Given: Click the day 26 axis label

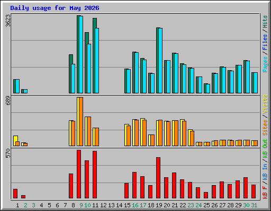Looking at the screenshot, I should click(214, 205).
